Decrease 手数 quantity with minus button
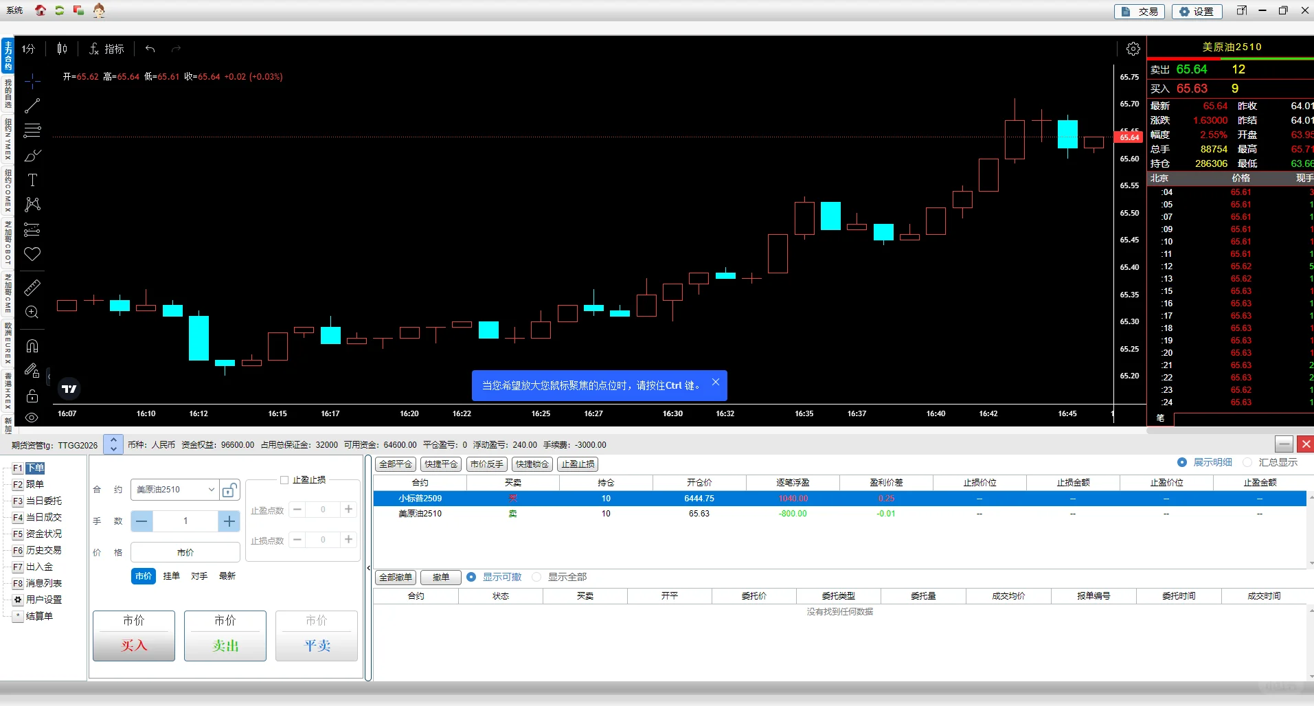Image resolution: width=1314 pixels, height=706 pixels. point(141,521)
